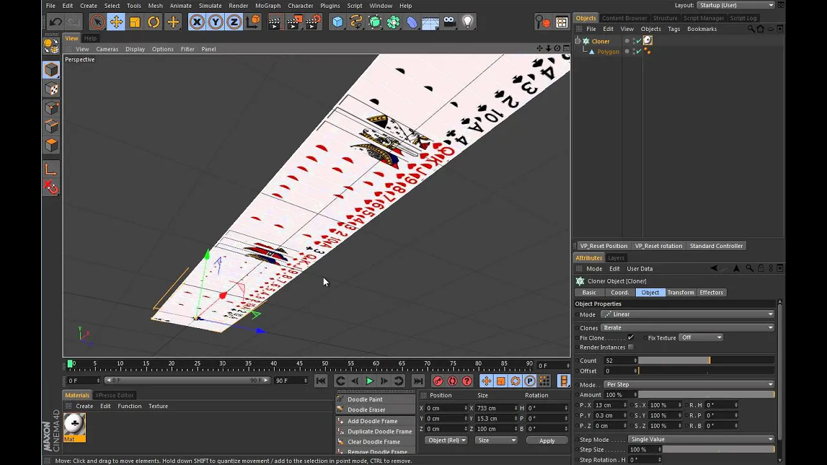
Task: Toggle Fix Clone checkbox
Action: (631, 338)
